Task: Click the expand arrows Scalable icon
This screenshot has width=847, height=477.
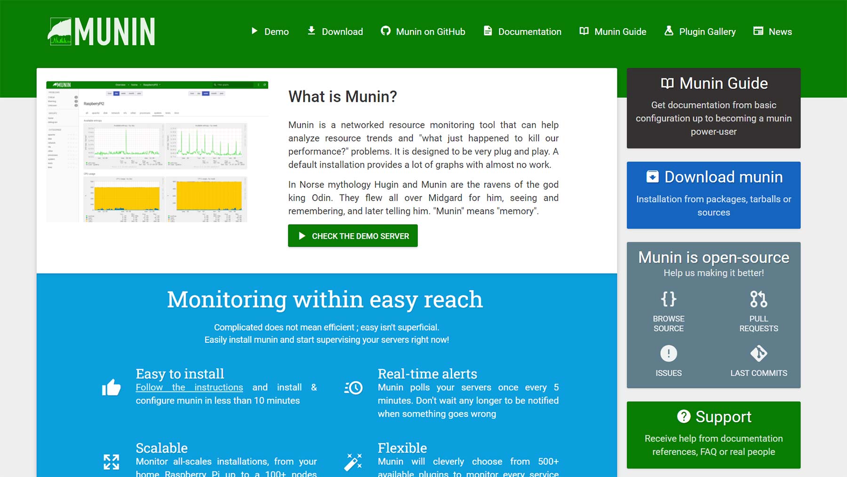Action: tap(112, 462)
